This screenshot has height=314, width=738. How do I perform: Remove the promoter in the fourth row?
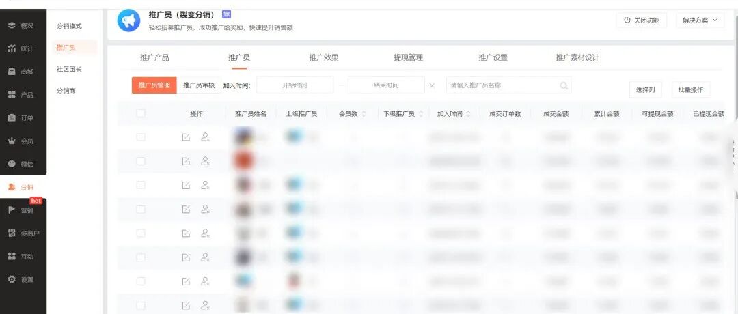pos(205,209)
